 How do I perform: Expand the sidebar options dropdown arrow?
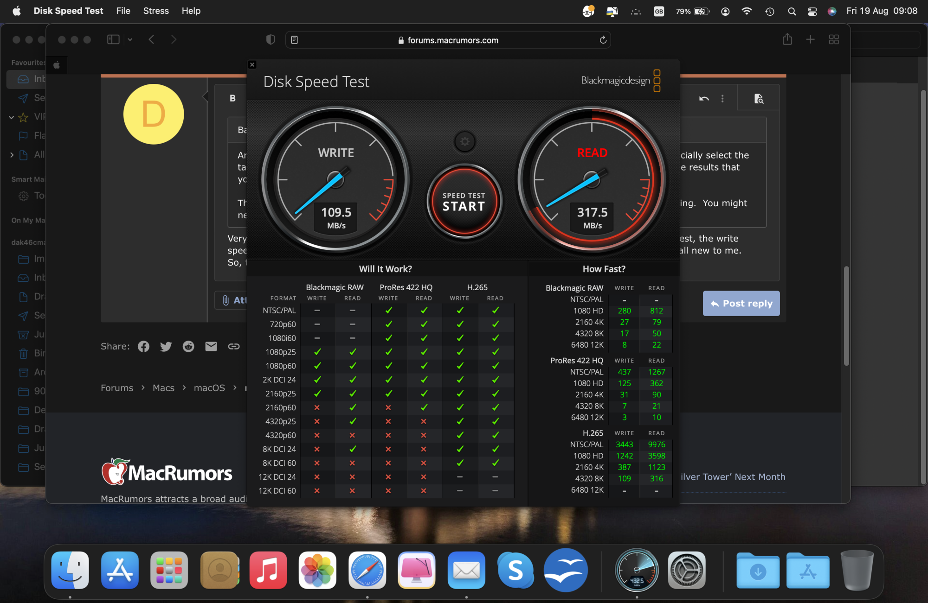pos(130,39)
